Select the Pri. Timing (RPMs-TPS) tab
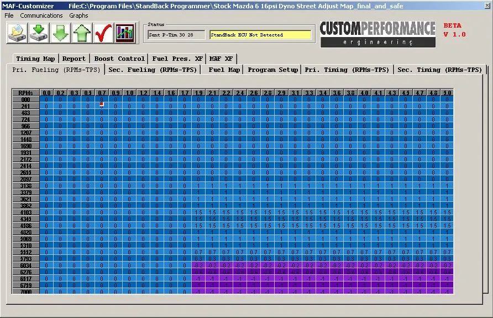493x318 pixels. [x=348, y=70]
